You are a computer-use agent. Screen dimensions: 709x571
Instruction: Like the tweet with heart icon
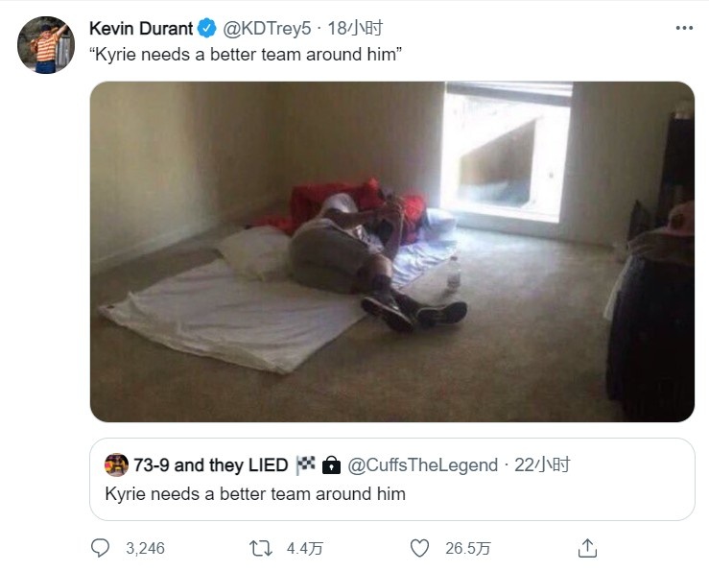point(419,548)
